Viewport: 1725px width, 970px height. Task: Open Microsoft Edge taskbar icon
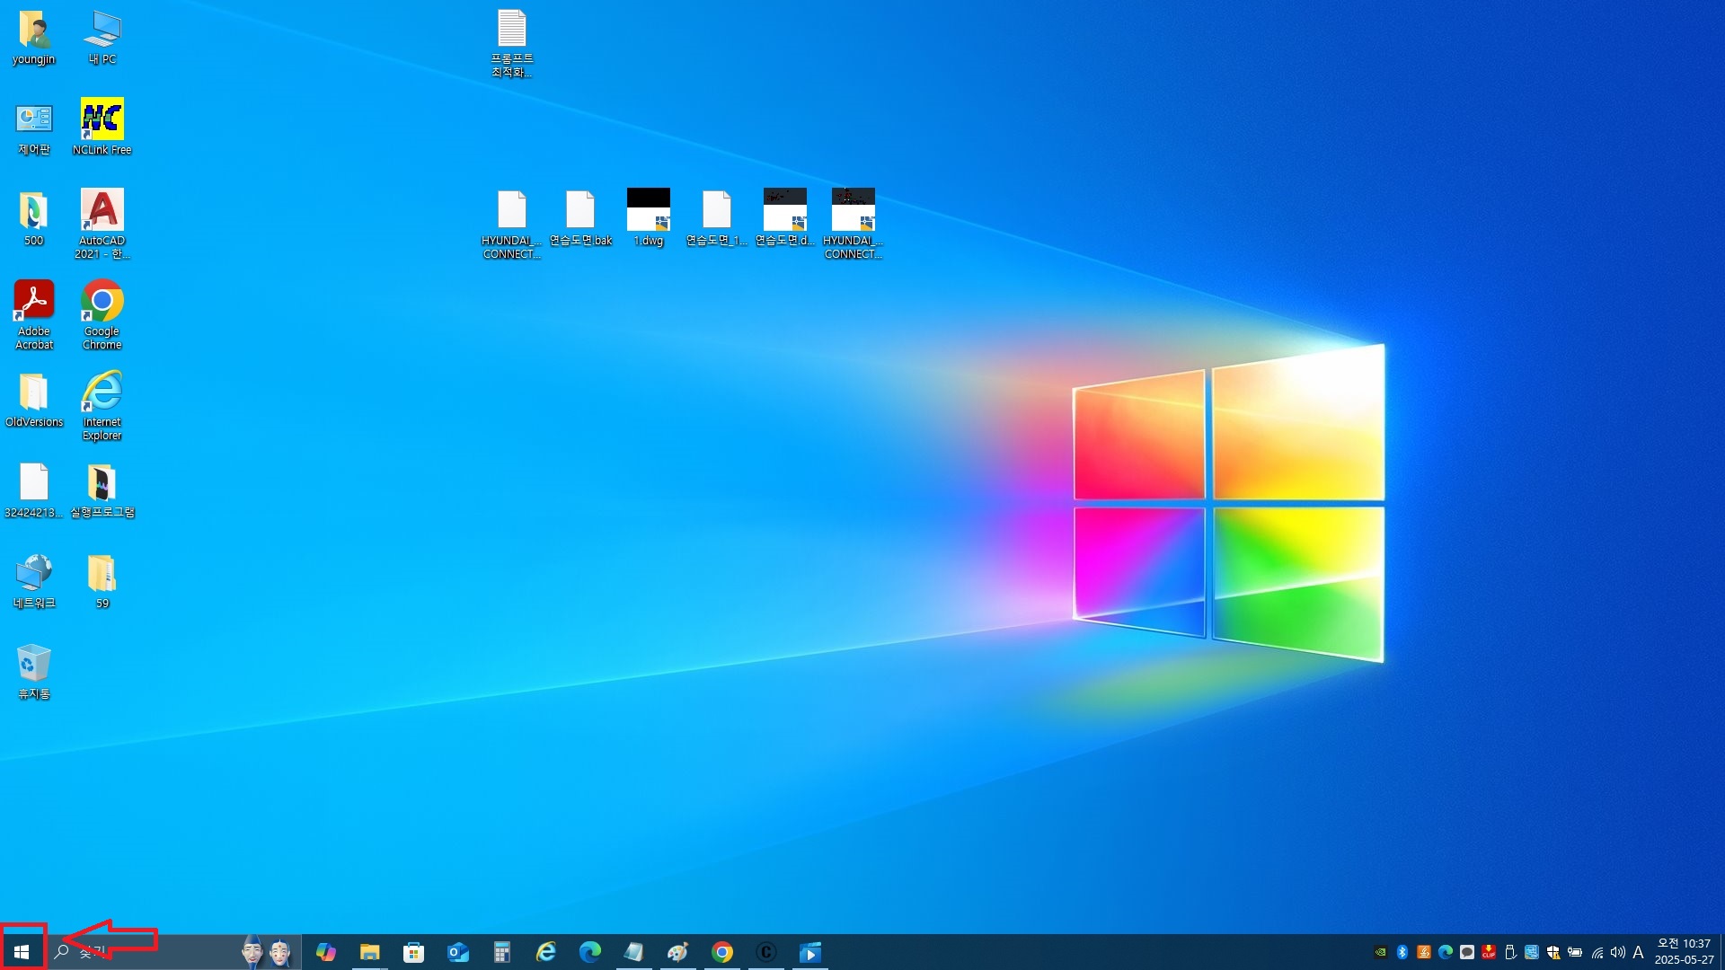coord(589,951)
